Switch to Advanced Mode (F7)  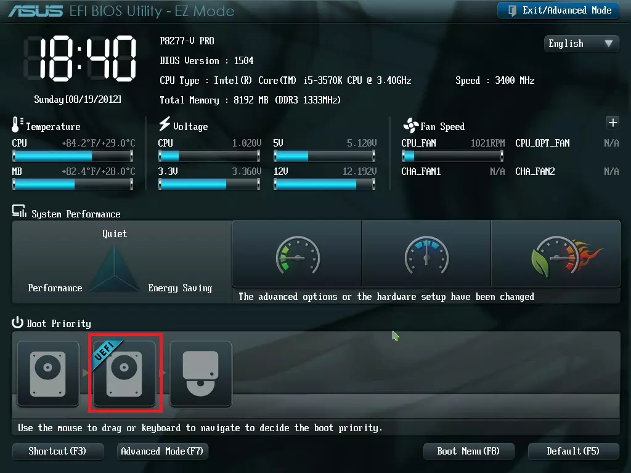click(163, 451)
